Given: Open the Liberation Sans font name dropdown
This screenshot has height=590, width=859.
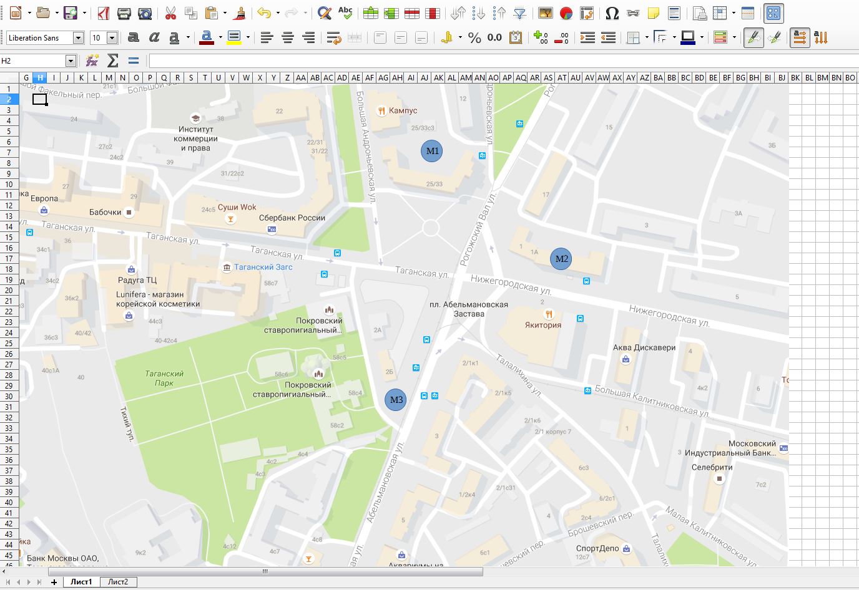Looking at the screenshot, I should (x=78, y=38).
